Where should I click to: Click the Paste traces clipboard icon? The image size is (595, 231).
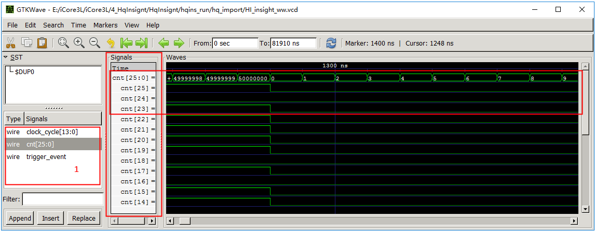click(x=42, y=43)
